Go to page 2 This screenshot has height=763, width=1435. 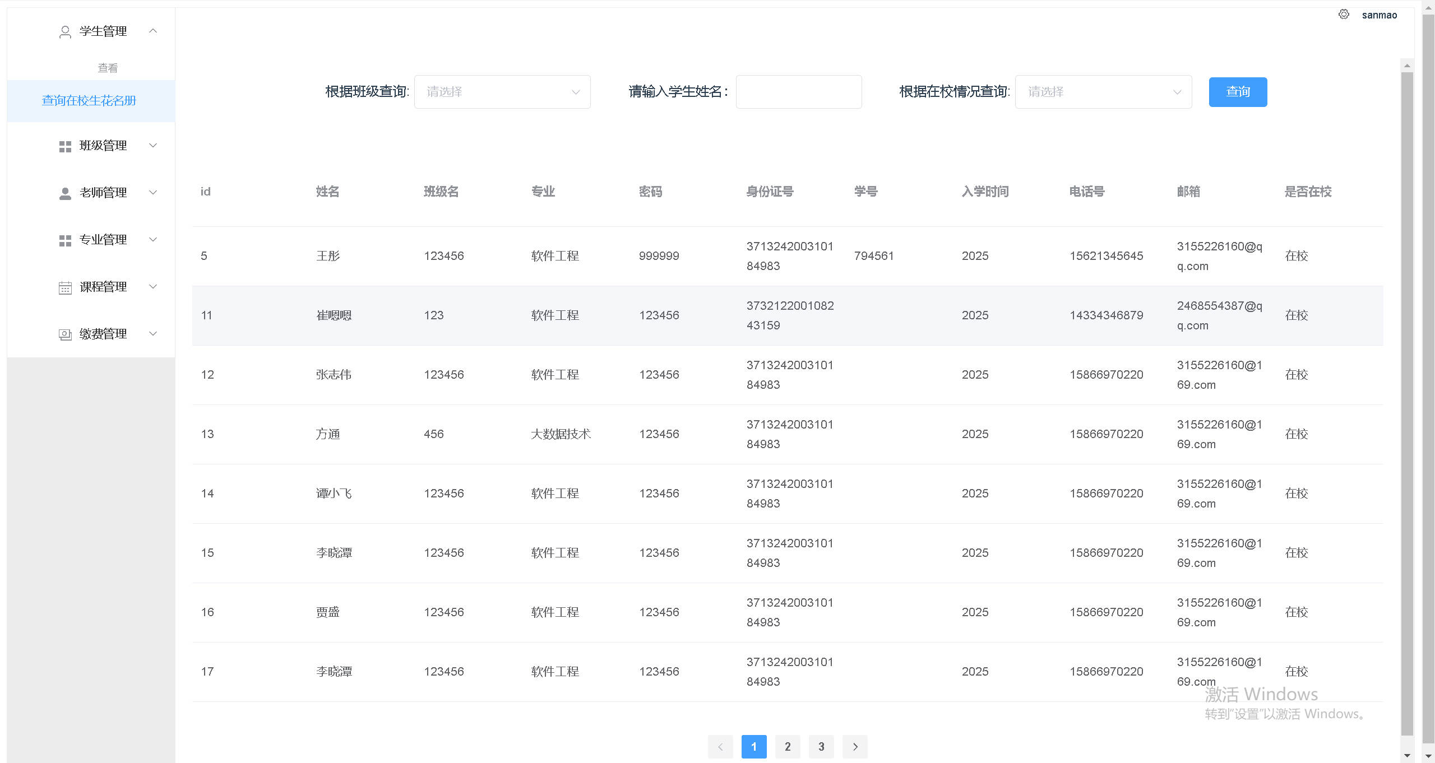tap(788, 746)
